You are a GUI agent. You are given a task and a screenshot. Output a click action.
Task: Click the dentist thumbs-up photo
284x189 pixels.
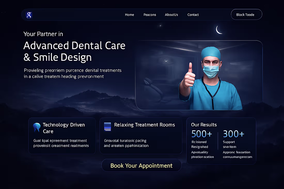point(200,75)
